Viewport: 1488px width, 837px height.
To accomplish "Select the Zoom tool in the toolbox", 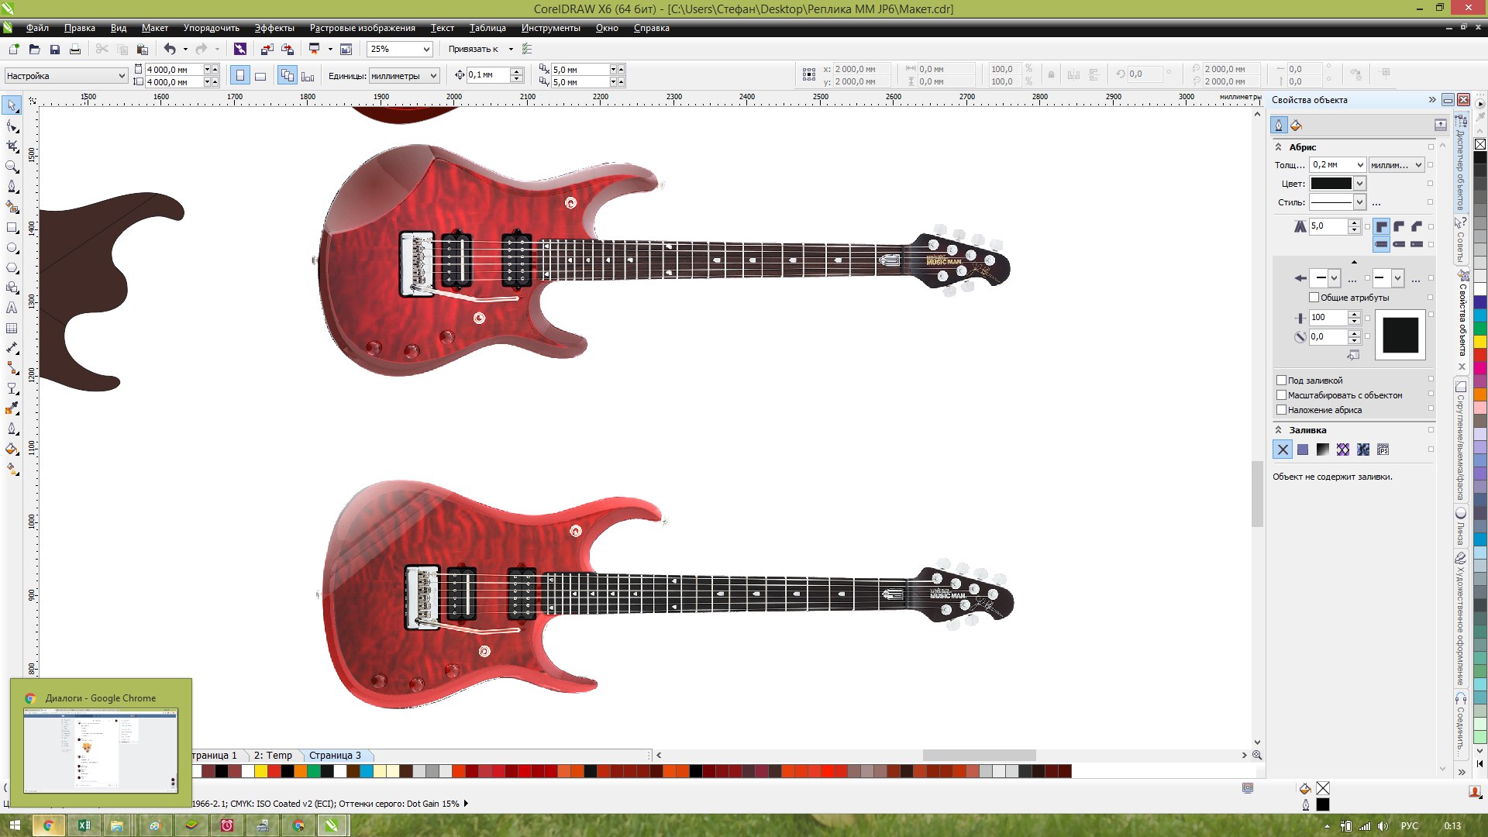I will 12,167.
